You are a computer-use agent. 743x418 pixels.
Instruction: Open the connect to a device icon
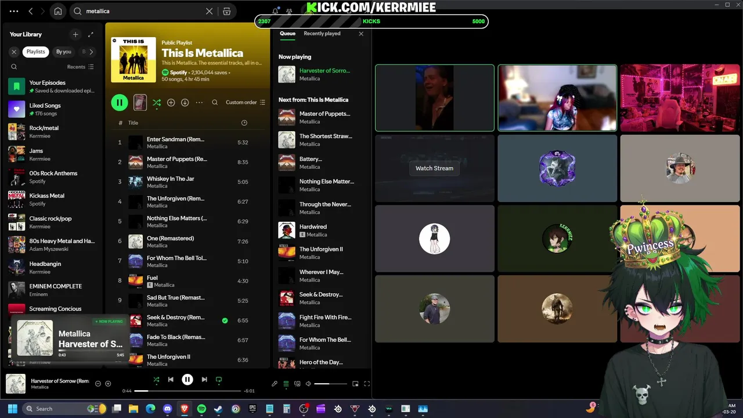coord(297,384)
